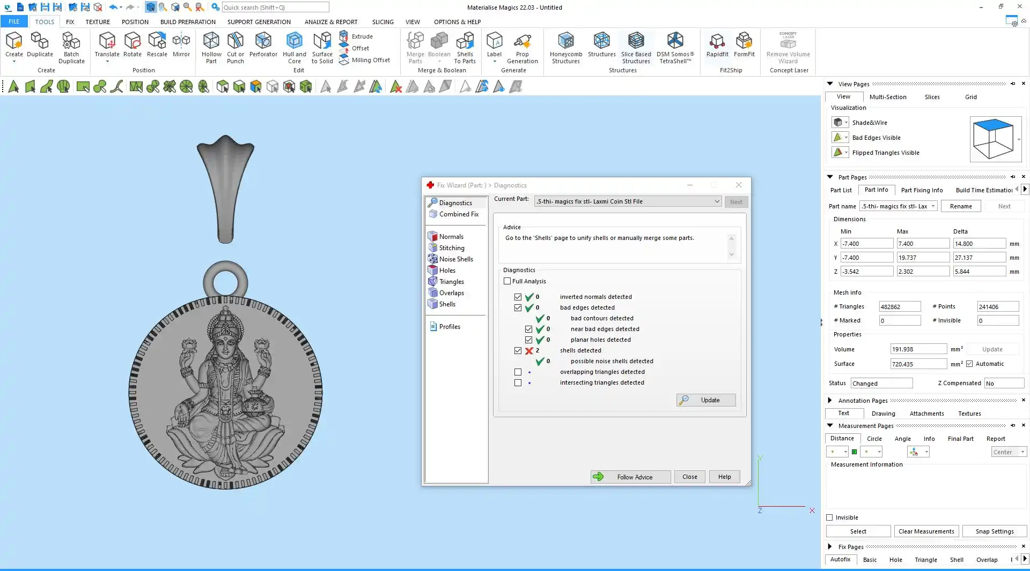Check the overlapping triangles detected box
This screenshot has height=571, width=1030.
(x=518, y=372)
